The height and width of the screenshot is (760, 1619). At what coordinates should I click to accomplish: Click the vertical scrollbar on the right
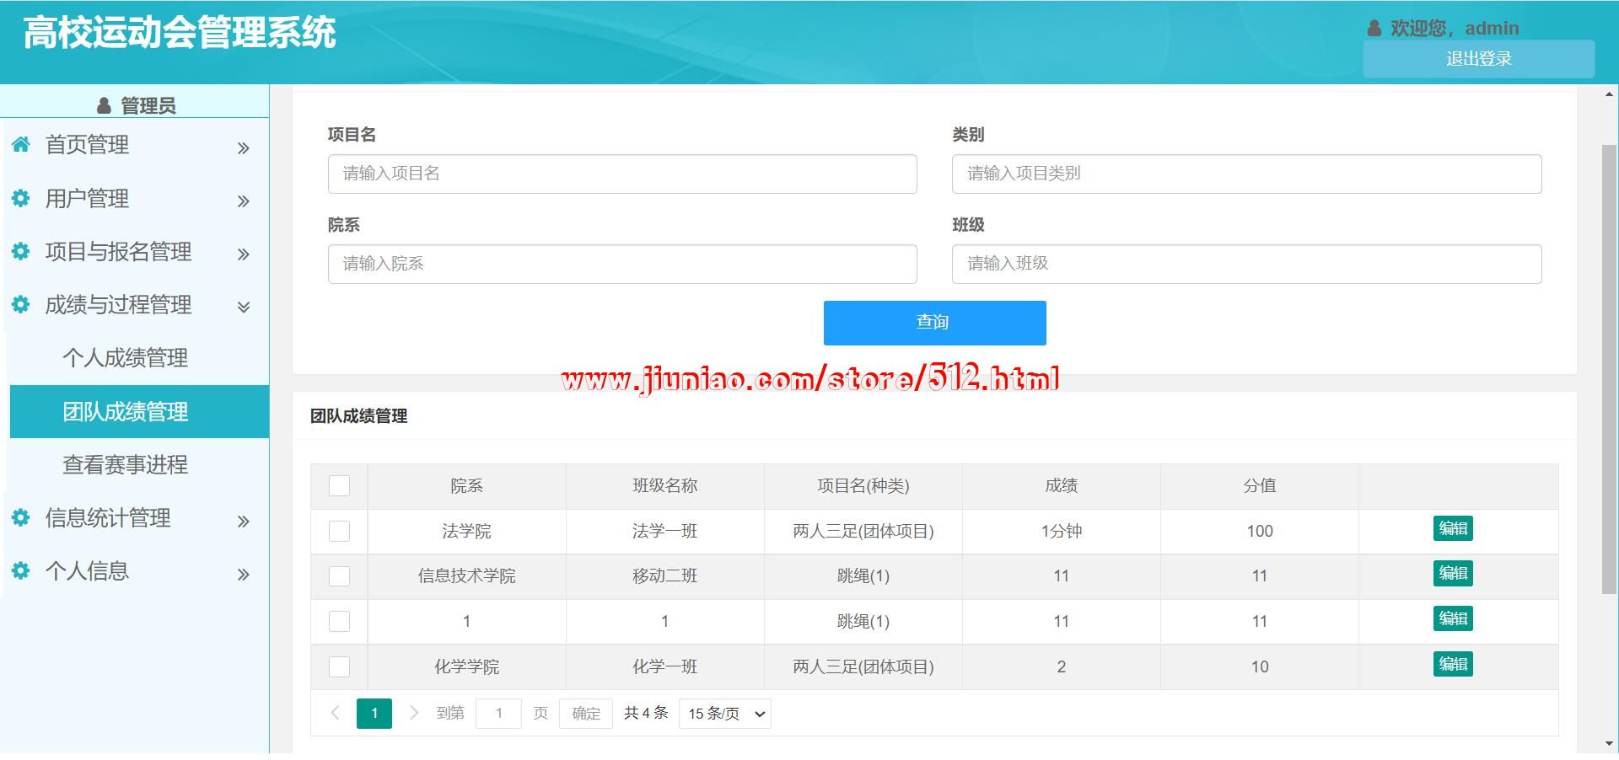point(1609,369)
